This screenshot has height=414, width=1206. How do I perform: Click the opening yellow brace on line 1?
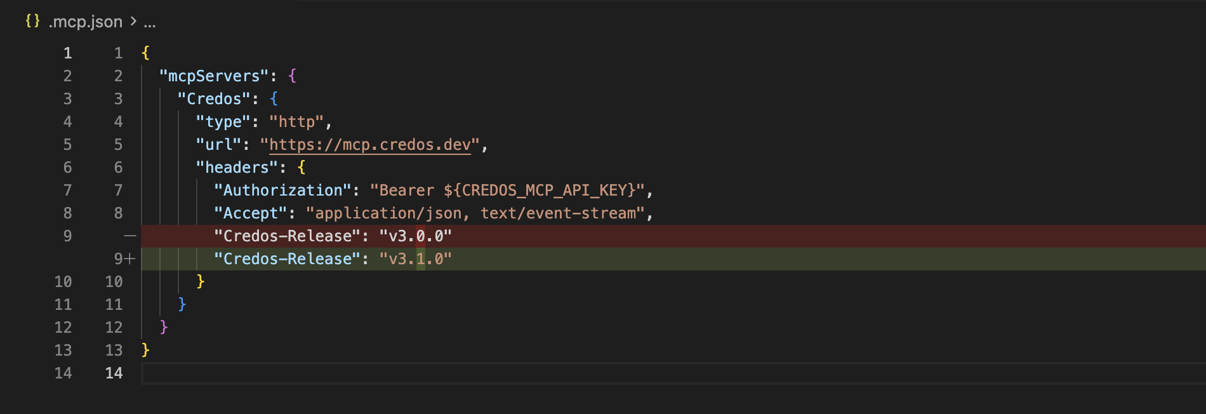[x=145, y=53]
